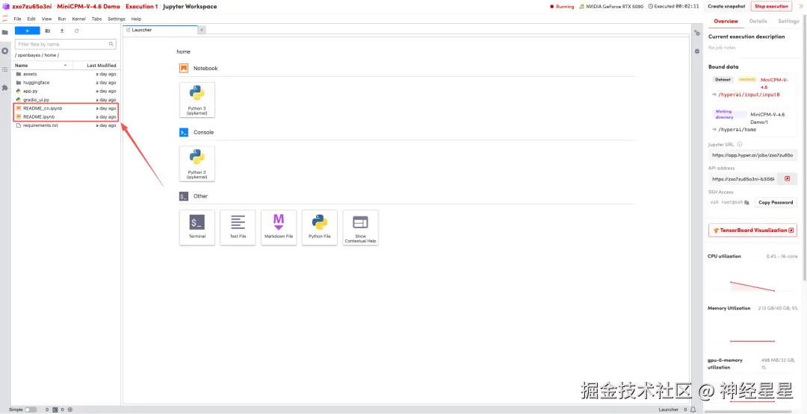
Task: Click the Jupyter URL info icon
Action: coord(740,144)
